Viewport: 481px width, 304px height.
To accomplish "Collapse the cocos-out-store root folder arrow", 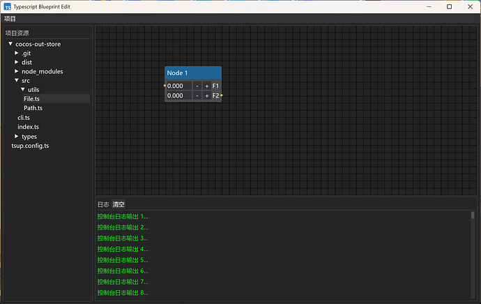I will [10, 44].
